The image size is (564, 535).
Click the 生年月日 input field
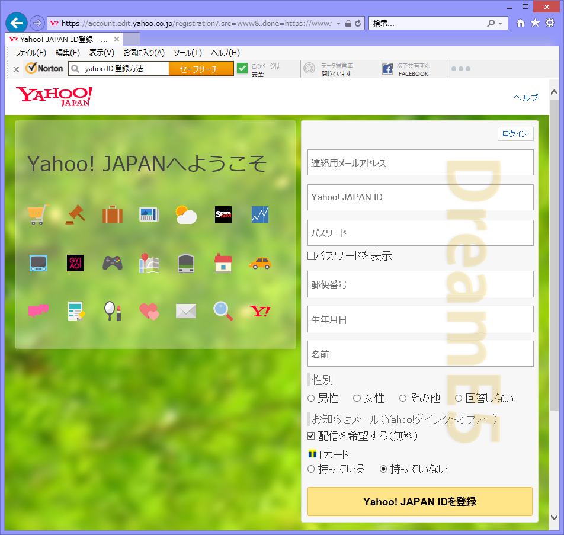[x=420, y=319]
